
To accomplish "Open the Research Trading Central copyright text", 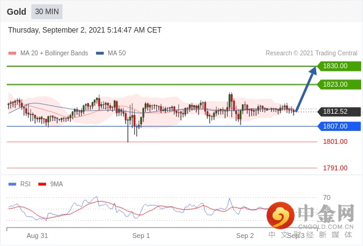I will coord(311,54).
